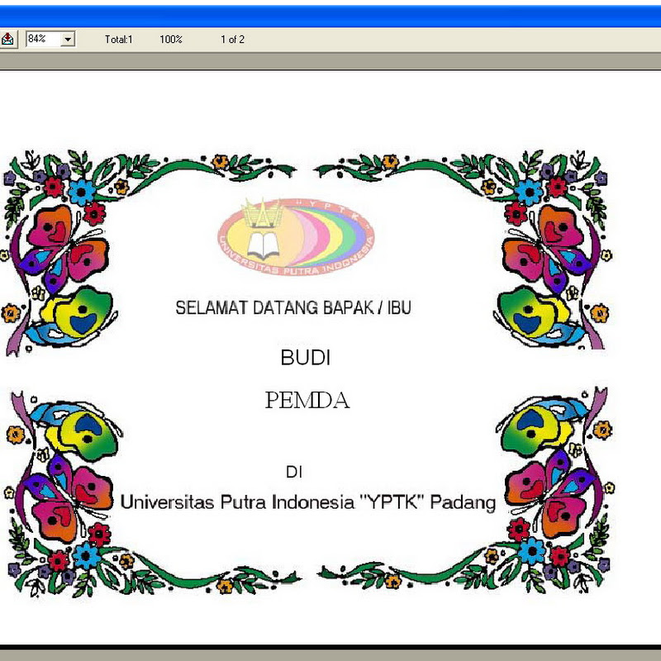Open the zoom level dropdown arrow

pos(68,40)
